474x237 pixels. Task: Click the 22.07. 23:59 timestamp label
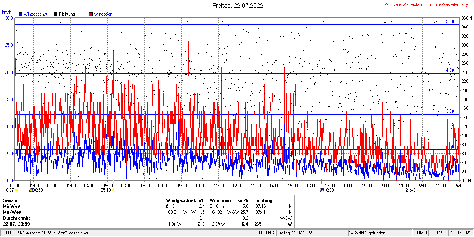tap(16, 224)
